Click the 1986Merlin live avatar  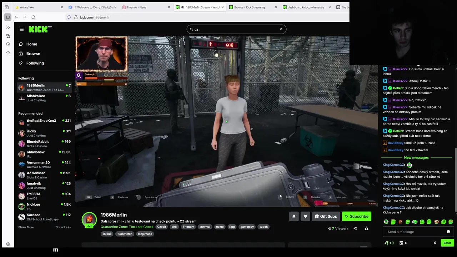point(89,220)
